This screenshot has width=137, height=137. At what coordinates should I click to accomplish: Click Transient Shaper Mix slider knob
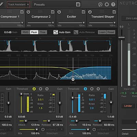[x=114, y=23]
